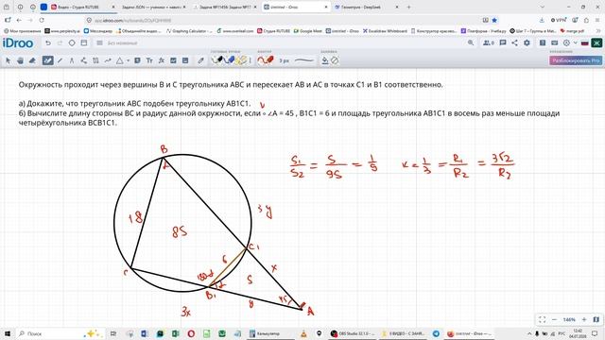
Task: Click the fill color bucket icon
Action: click(325, 60)
